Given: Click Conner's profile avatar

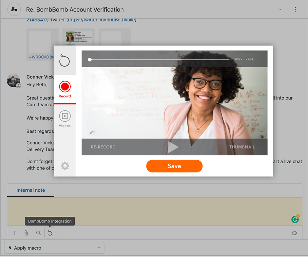Looking at the screenshot, I should pyautogui.click(x=13, y=81).
